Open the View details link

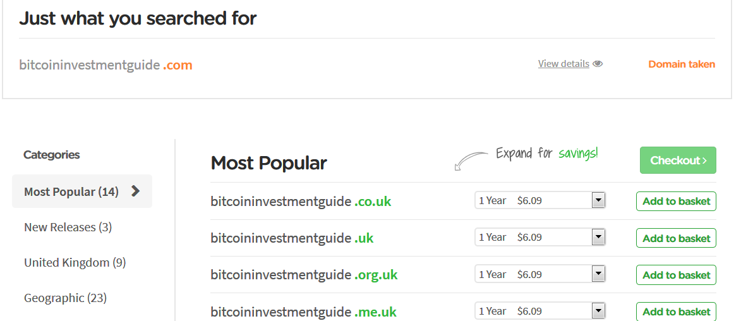[x=563, y=64]
